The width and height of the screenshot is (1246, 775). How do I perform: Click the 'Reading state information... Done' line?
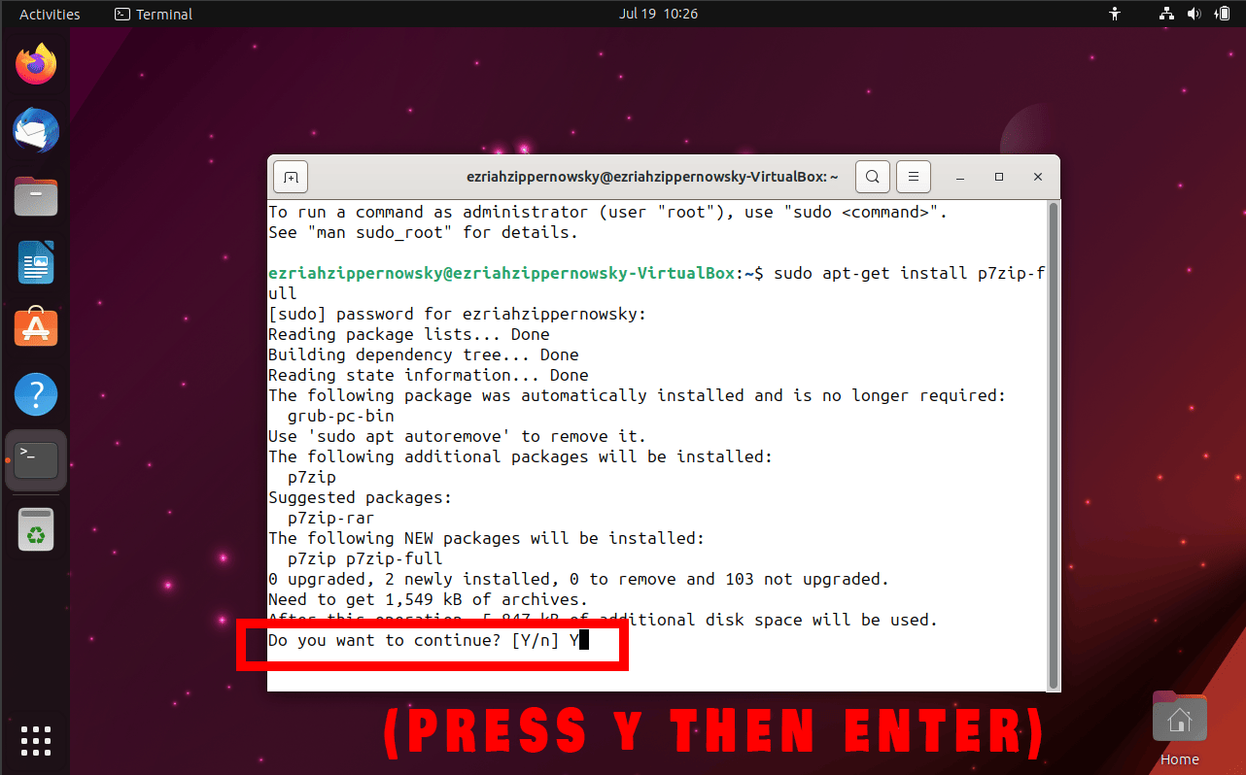pyautogui.click(x=428, y=375)
